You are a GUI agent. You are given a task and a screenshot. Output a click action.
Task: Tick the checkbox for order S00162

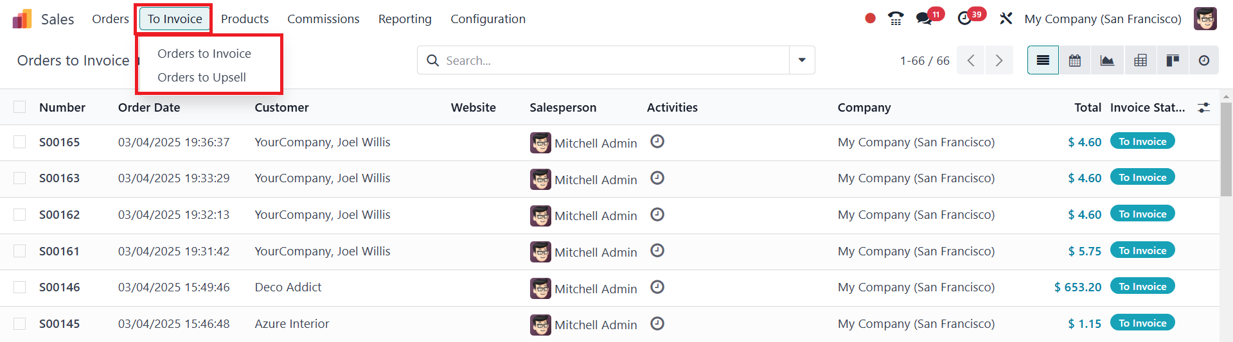point(20,214)
